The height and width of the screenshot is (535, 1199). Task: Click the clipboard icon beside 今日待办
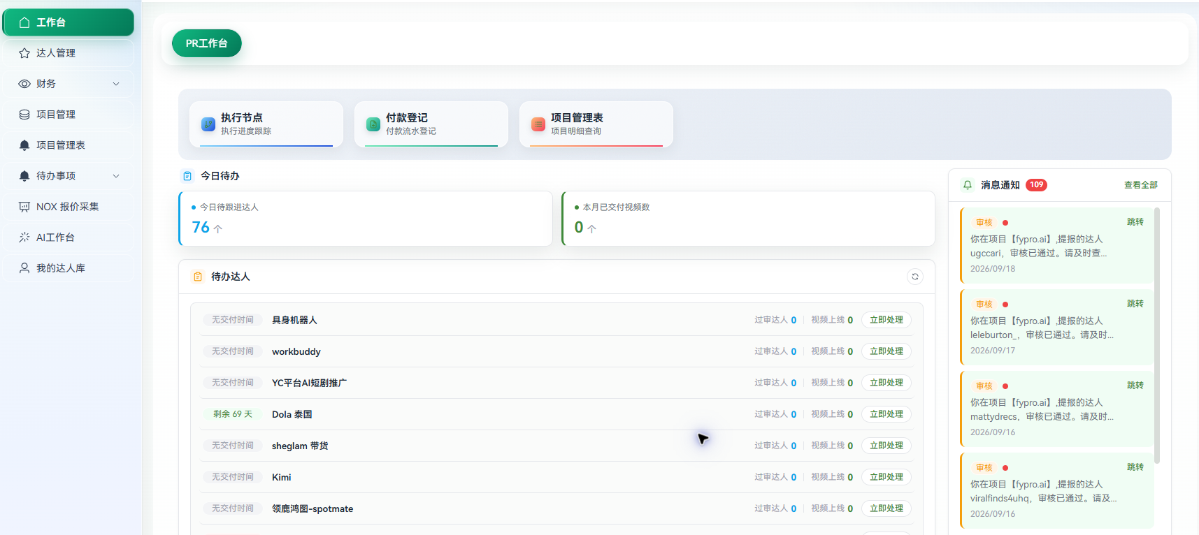(x=187, y=176)
